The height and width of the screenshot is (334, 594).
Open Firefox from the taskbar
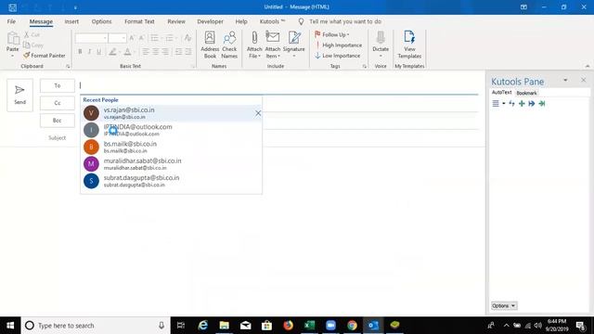[289, 326]
